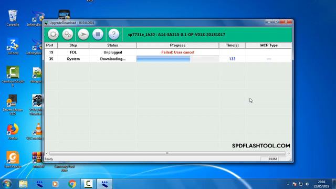The image size is (336, 189).
Task: Click the Status column header
Action: click(x=113, y=45)
